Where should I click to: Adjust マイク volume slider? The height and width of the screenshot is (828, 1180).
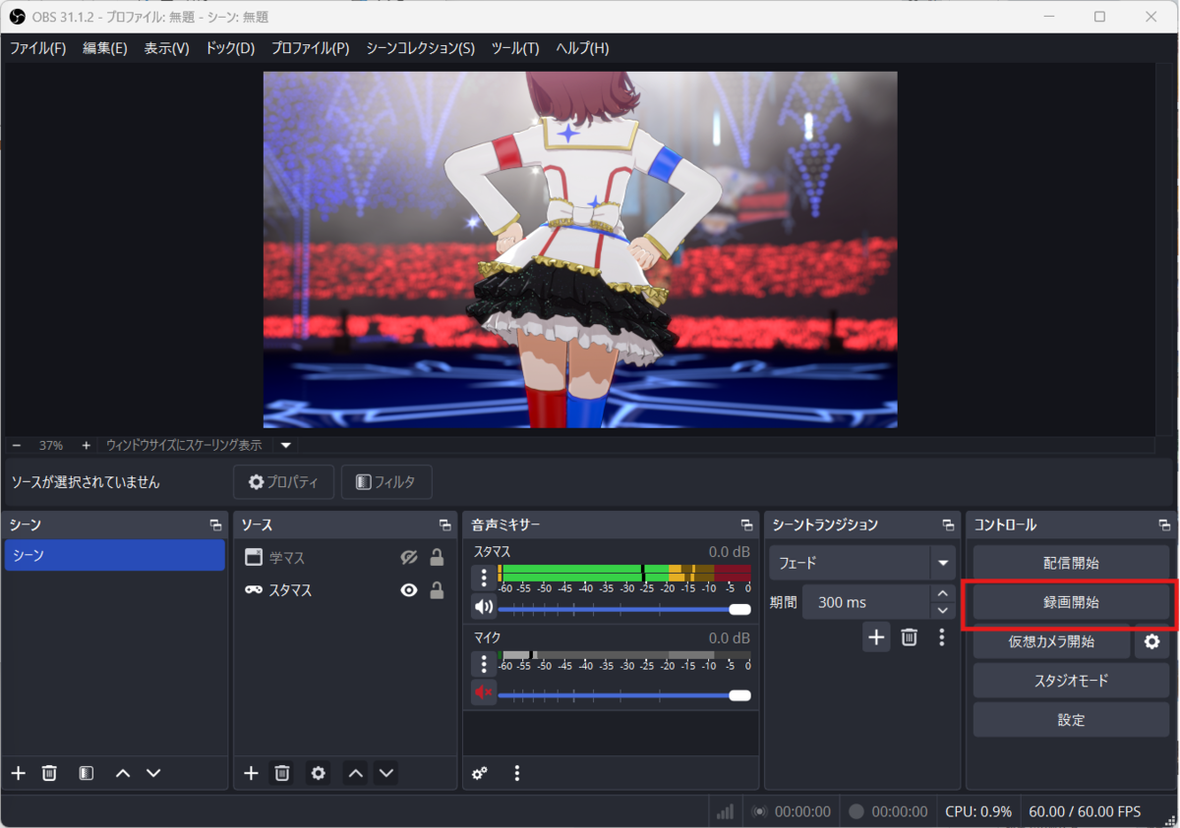[624, 695]
